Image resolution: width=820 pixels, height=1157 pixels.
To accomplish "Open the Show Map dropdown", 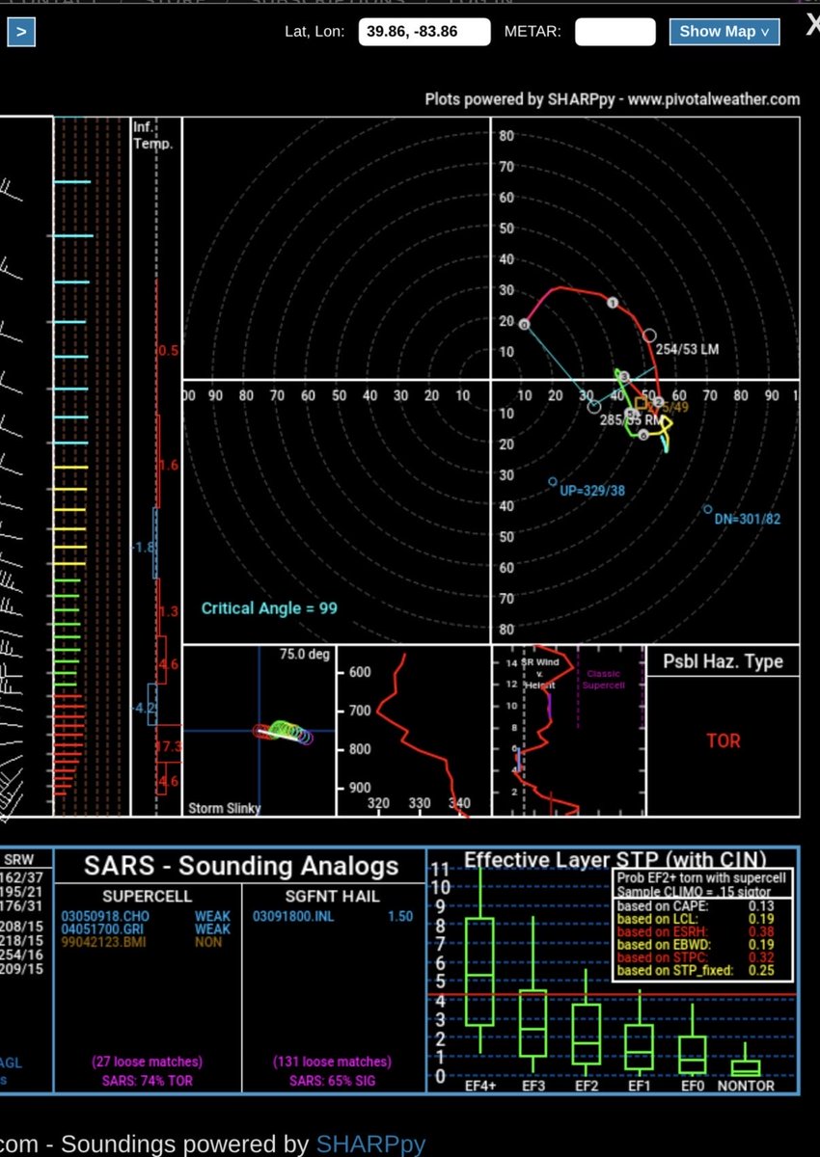I will [724, 32].
